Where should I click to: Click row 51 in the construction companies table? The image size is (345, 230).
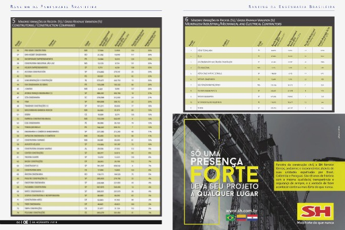[86, 114]
